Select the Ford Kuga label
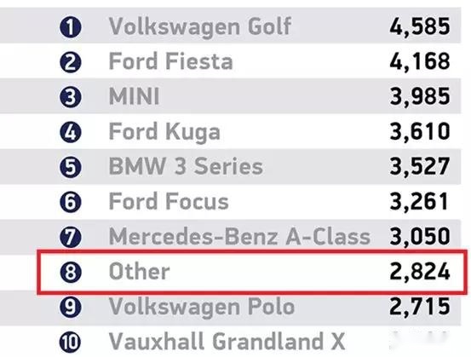The width and height of the screenshot is (471, 357). [164, 133]
